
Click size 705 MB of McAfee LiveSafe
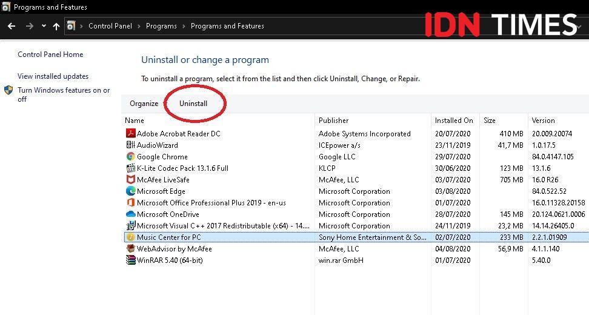tap(511, 180)
